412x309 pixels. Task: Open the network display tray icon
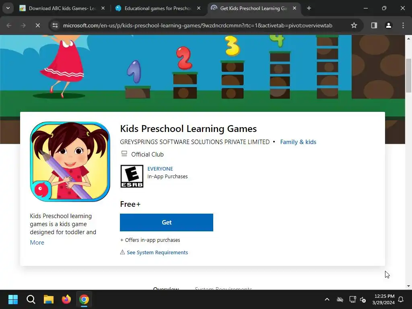(352, 299)
